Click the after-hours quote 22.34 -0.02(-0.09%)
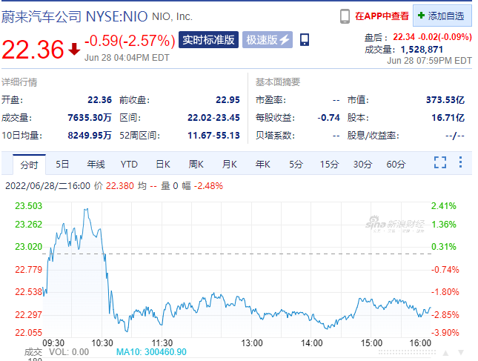The image size is (478, 361). 432,37
